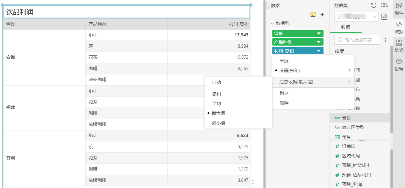The height and width of the screenshot is (188, 405).
Task: Open the 设置 settings sidebar panel
Action: point(399,65)
